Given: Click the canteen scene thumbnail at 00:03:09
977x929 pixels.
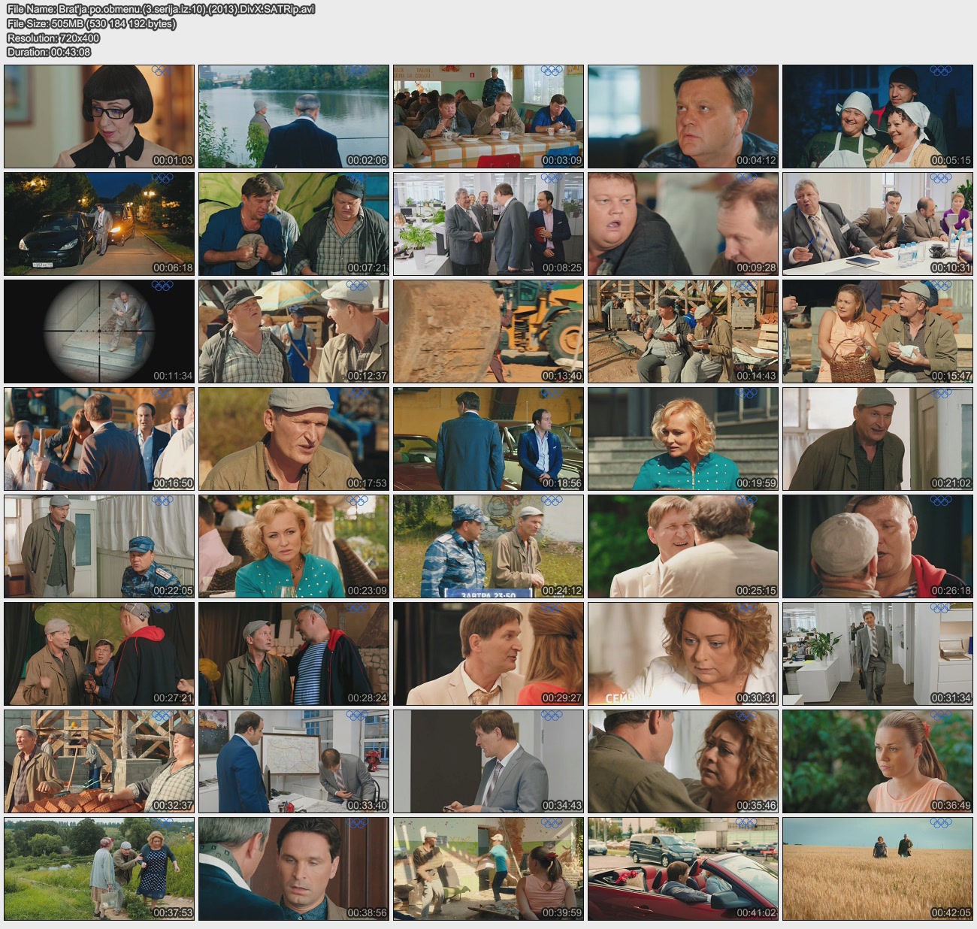Looking at the screenshot, I should click(488, 116).
